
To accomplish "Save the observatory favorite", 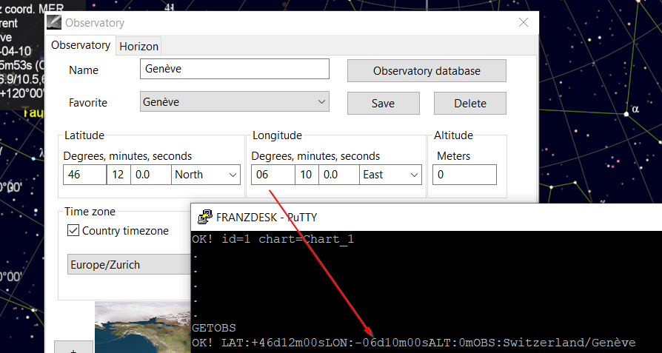I will (x=384, y=104).
